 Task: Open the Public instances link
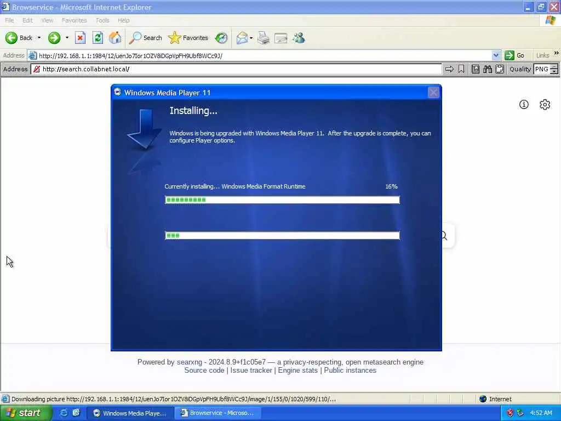(350, 371)
